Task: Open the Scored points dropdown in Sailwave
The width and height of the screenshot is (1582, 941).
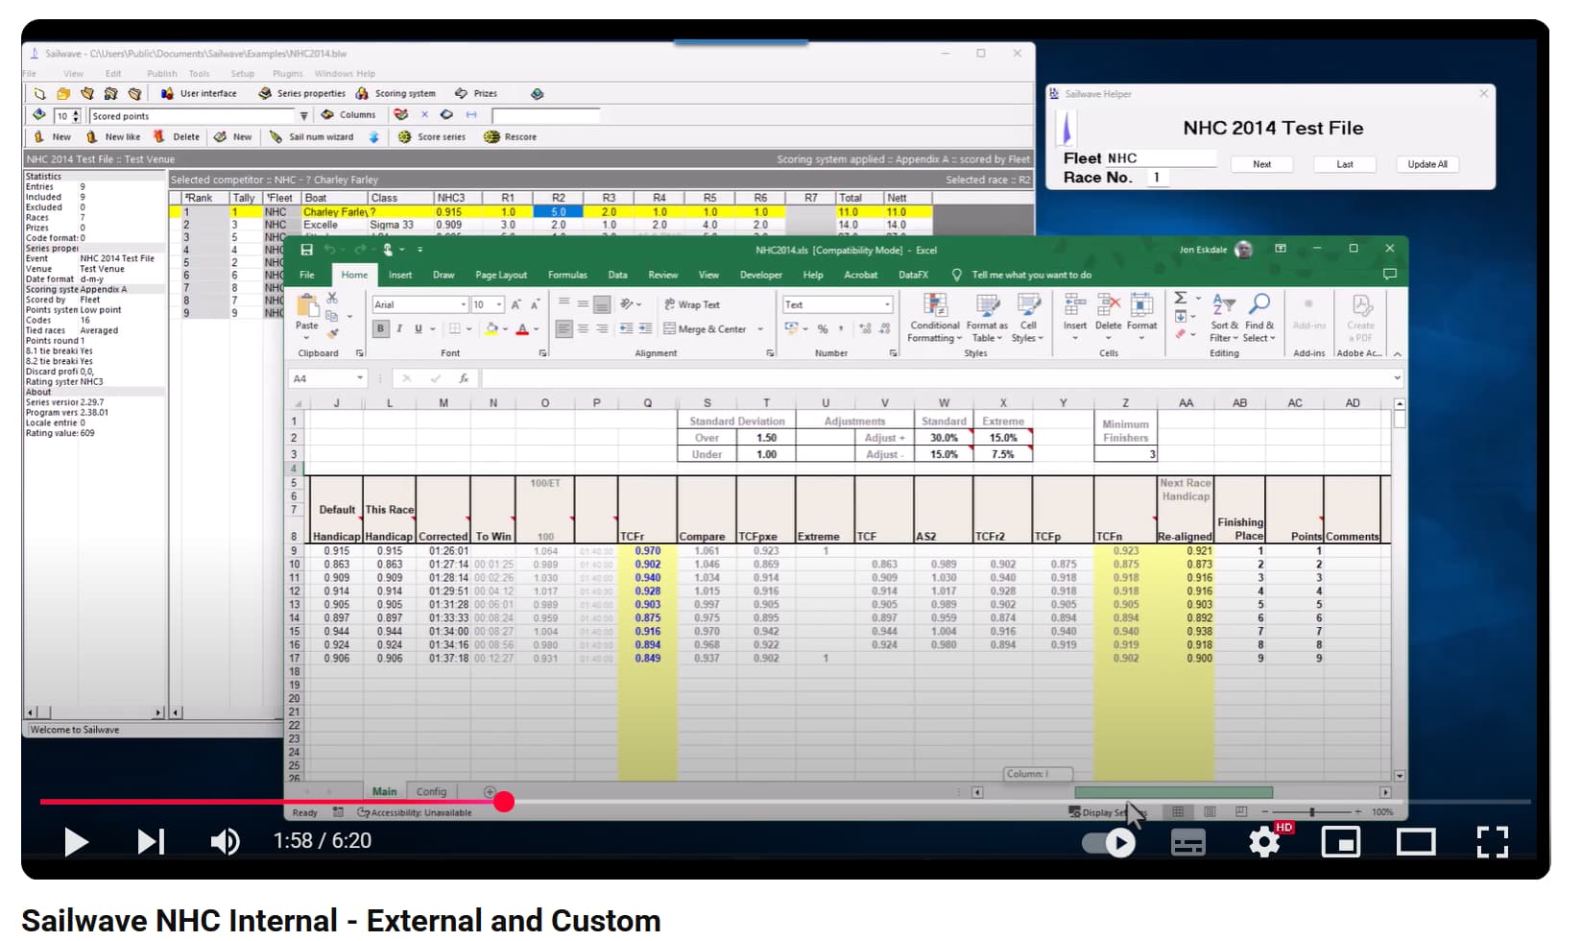Action: point(303,116)
